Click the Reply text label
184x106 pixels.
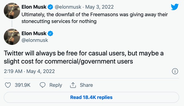click(56, 85)
